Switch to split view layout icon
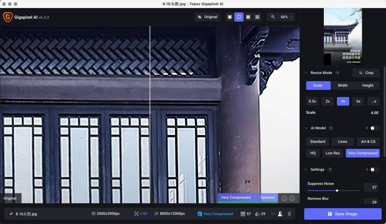The image size is (386, 224). pos(239,17)
